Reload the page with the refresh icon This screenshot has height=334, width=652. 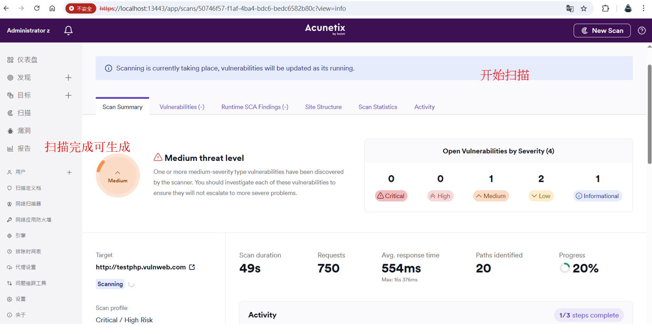37,8
